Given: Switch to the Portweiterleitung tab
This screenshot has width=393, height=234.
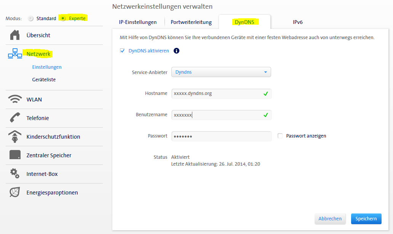Looking at the screenshot, I should click(x=191, y=22).
